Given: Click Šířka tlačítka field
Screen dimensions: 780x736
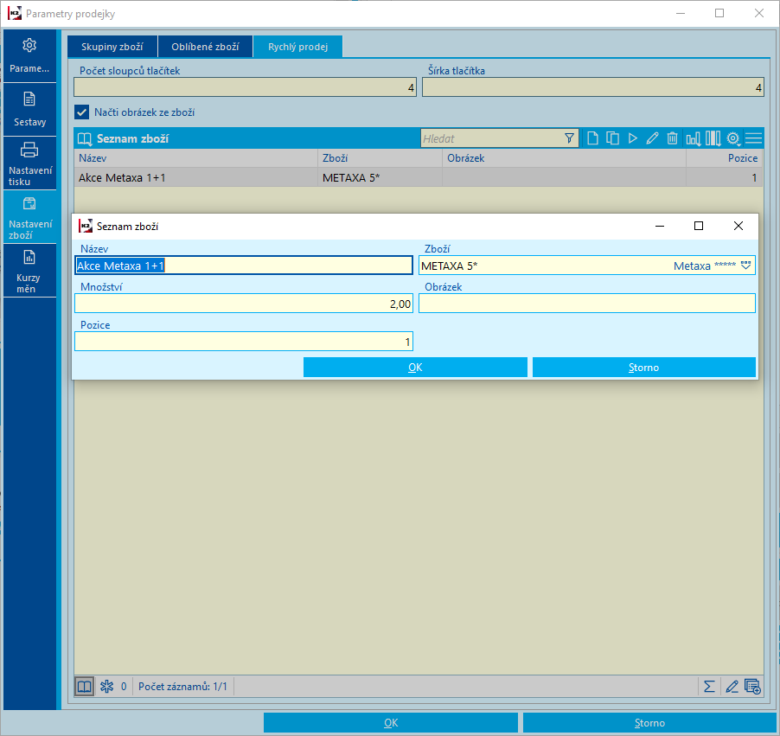Looking at the screenshot, I should tap(593, 87).
